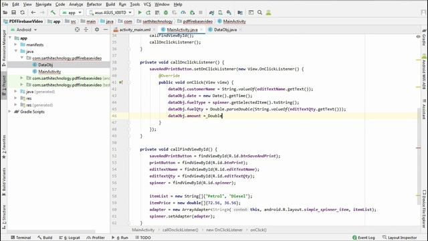
Task: Click callOnclickListener() in editor breadcrumbs
Action: 180,230
